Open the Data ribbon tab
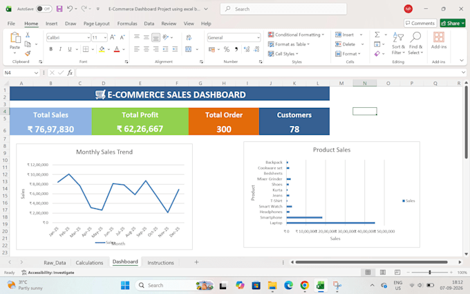Screen dimensions: 470x294 tap(149, 24)
